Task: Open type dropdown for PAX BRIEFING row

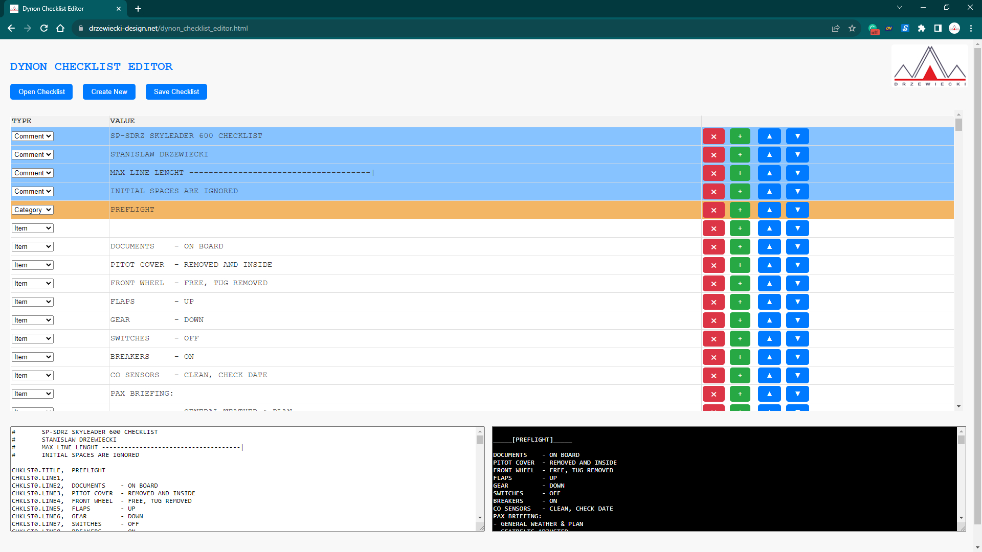Action: pyautogui.click(x=33, y=394)
